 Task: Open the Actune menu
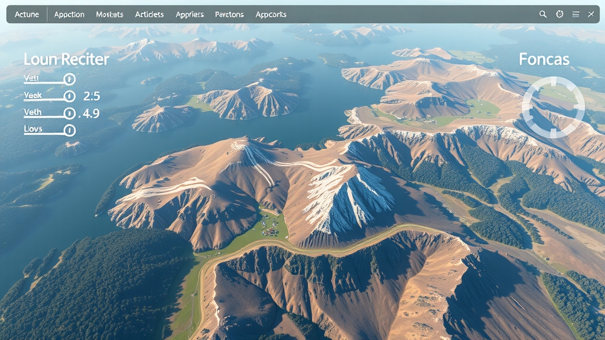coord(27,14)
